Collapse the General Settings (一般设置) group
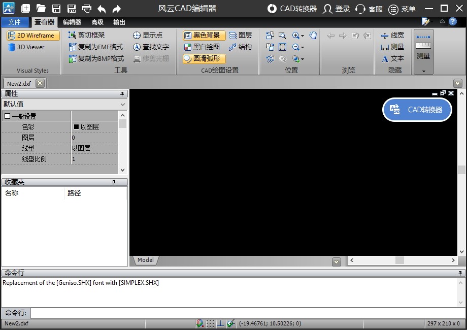467x330 pixels. 7,116
